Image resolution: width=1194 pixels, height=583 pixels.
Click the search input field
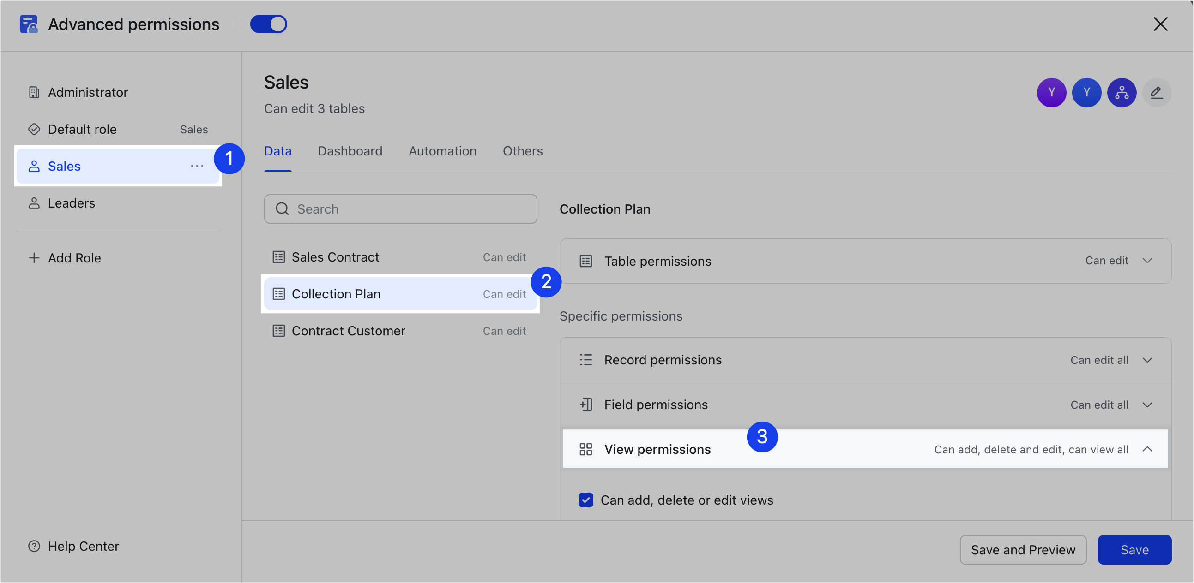400,209
